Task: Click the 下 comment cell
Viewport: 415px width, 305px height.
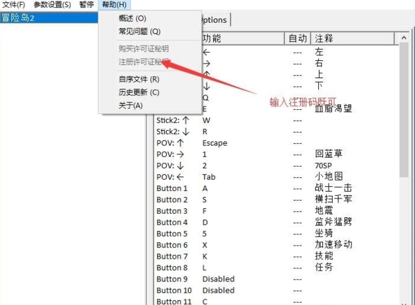Action: (x=319, y=86)
